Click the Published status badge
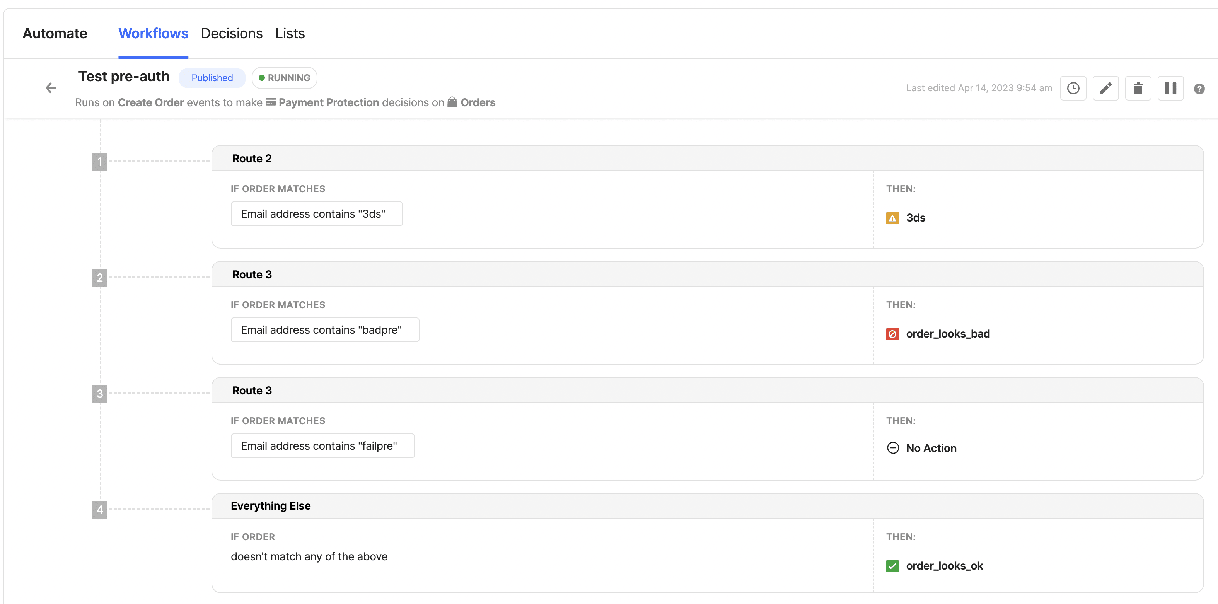This screenshot has height=604, width=1218. pos(212,78)
